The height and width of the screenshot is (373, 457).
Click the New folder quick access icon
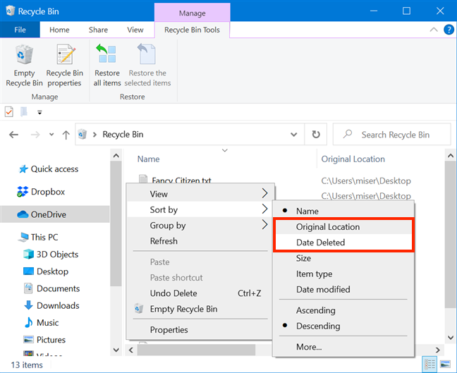tap(24, 112)
